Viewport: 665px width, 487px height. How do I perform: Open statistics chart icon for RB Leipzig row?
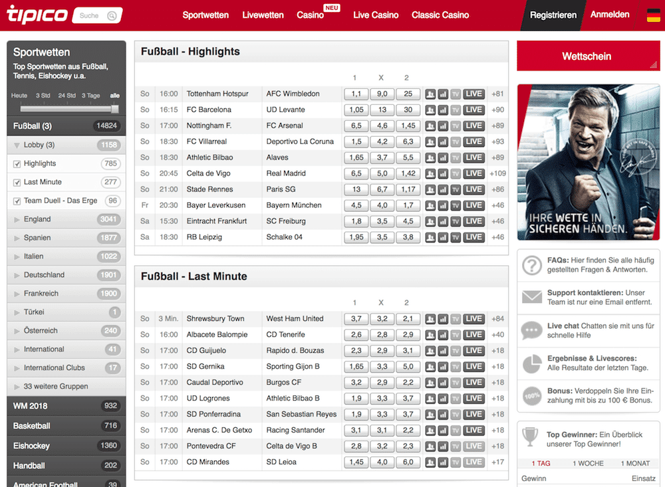click(x=443, y=237)
